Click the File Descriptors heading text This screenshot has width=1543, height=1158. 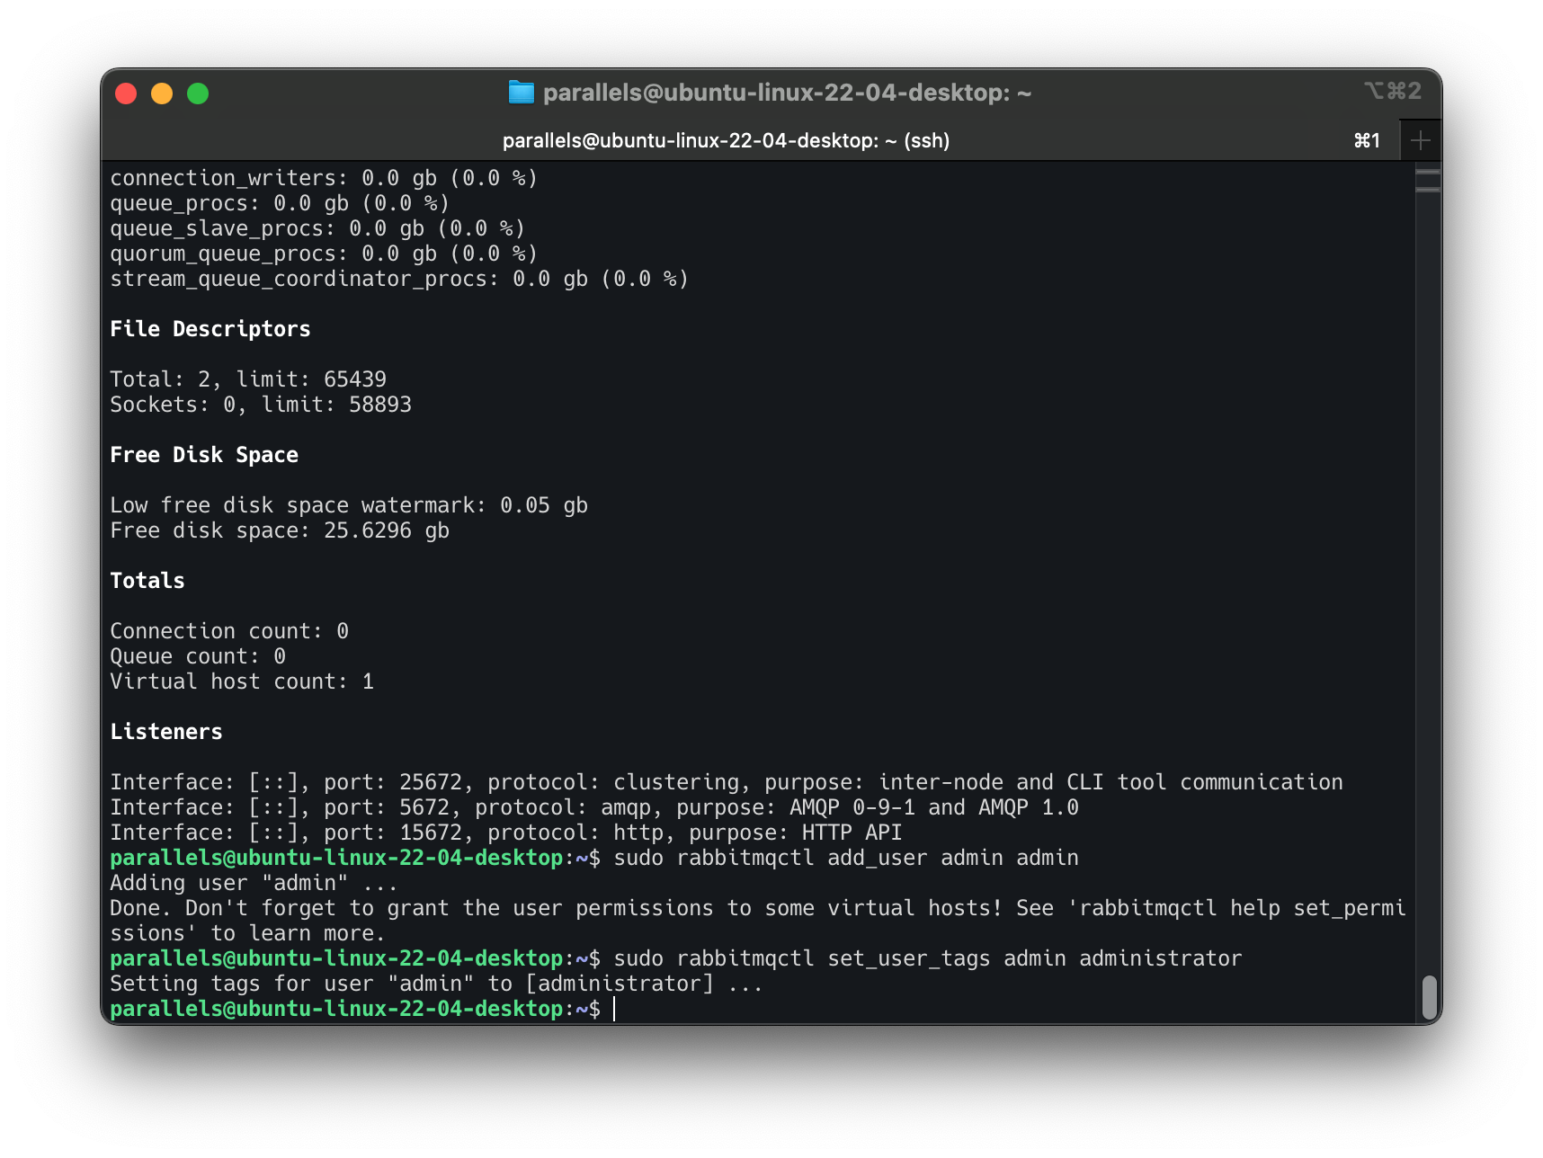click(x=210, y=328)
